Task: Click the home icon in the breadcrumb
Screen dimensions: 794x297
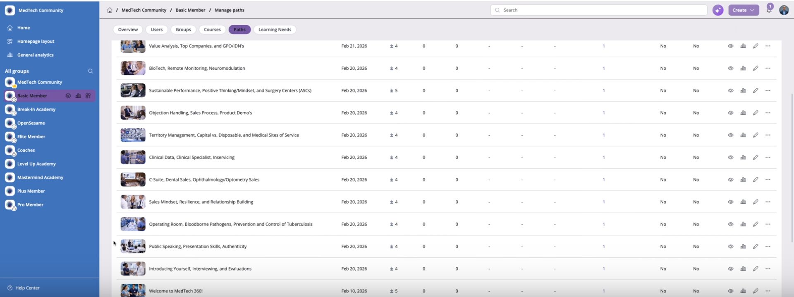Action: (110, 10)
